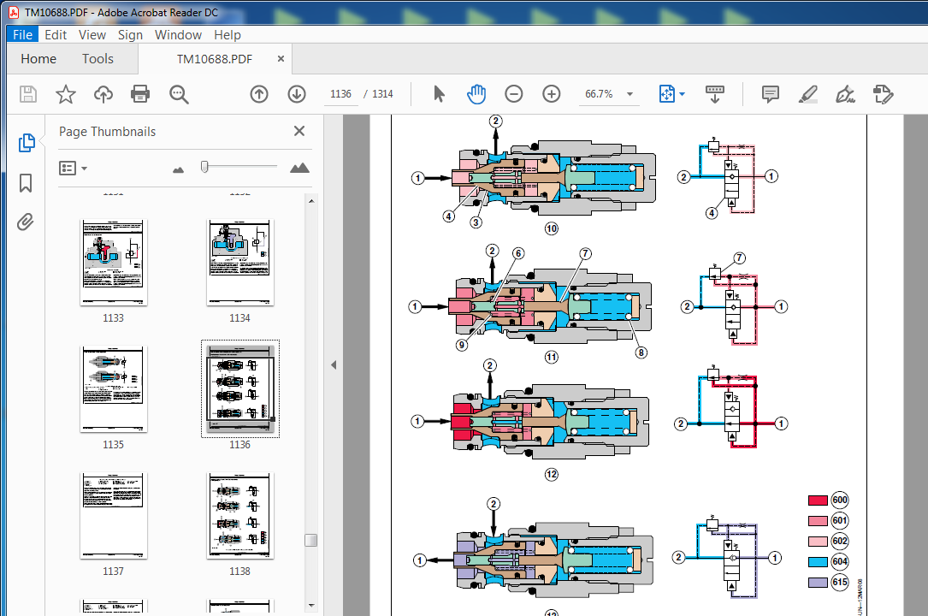Select page 1133 thumbnail
Image resolution: width=928 pixels, height=616 pixels.
coord(113,263)
